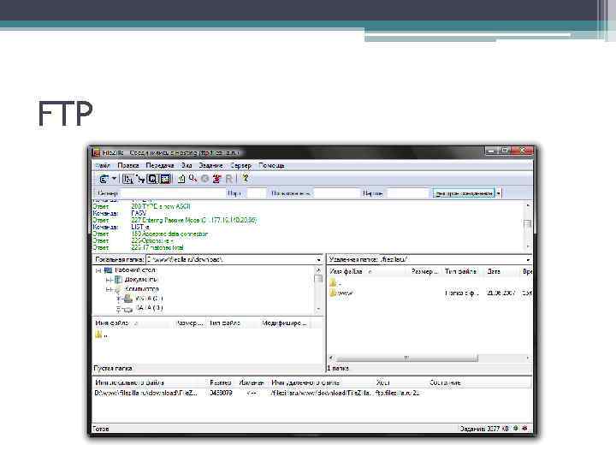Click the local parent folder '..' icon

pos(98,335)
